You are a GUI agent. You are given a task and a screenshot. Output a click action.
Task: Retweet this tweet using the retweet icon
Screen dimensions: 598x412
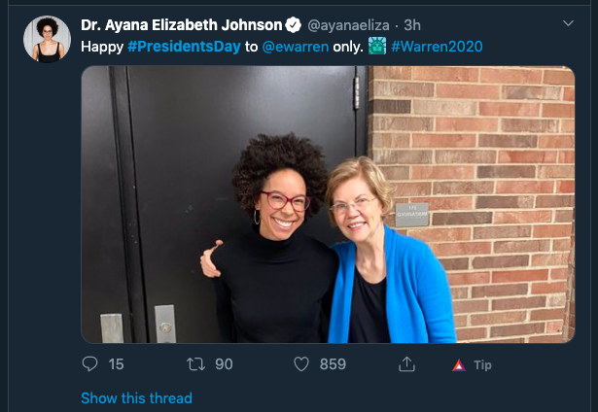coord(196,364)
